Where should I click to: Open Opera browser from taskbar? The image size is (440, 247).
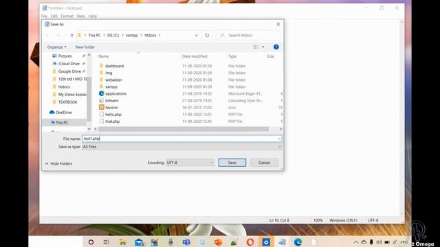click(x=250, y=242)
